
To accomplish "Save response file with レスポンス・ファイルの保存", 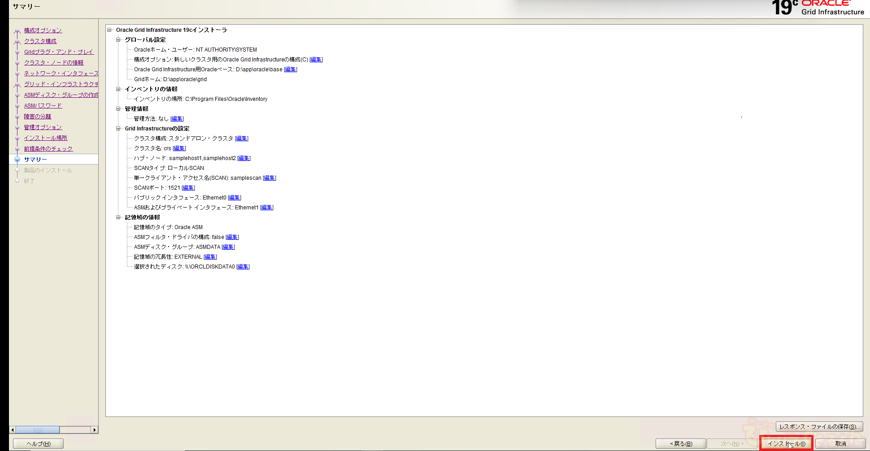I will [819, 427].
